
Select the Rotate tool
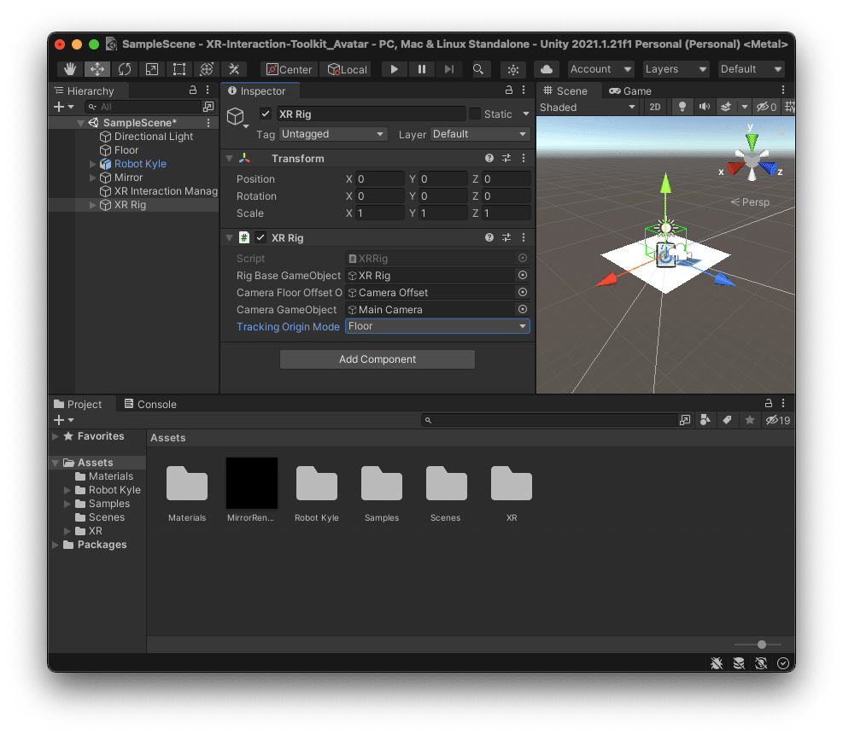coord(125,69)
